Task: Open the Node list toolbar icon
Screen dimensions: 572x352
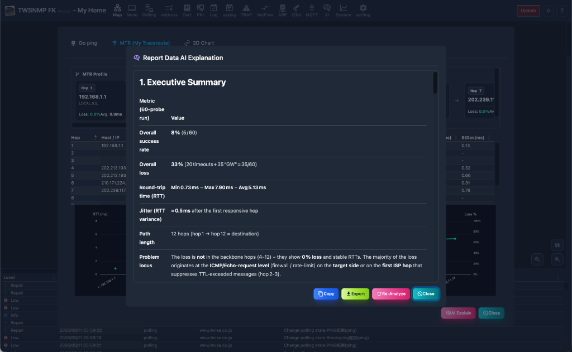Action: point(132,11)
